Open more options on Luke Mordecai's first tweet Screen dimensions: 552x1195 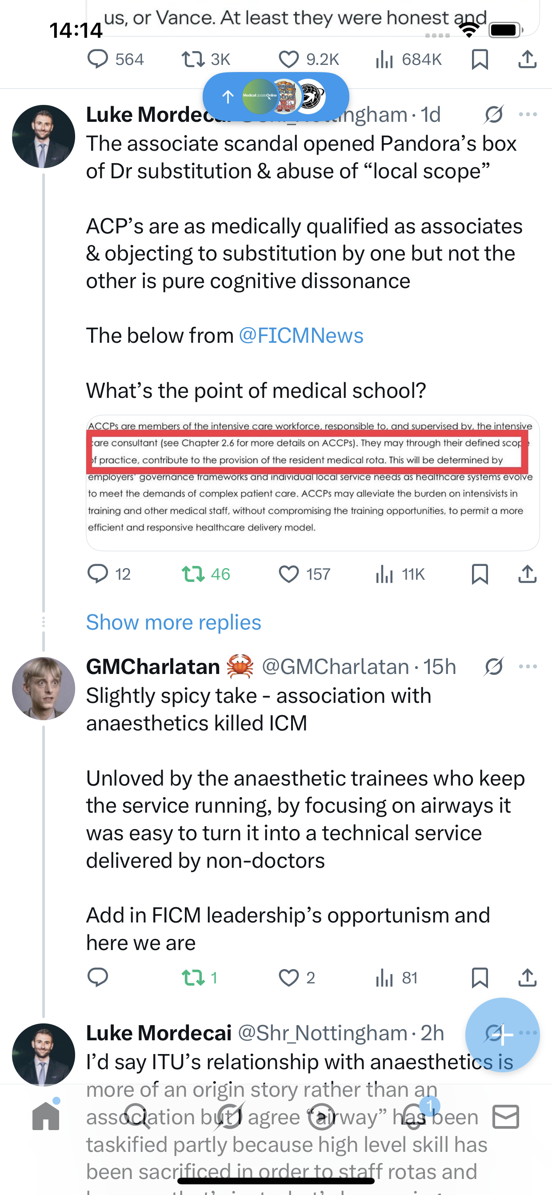[528, 115]
